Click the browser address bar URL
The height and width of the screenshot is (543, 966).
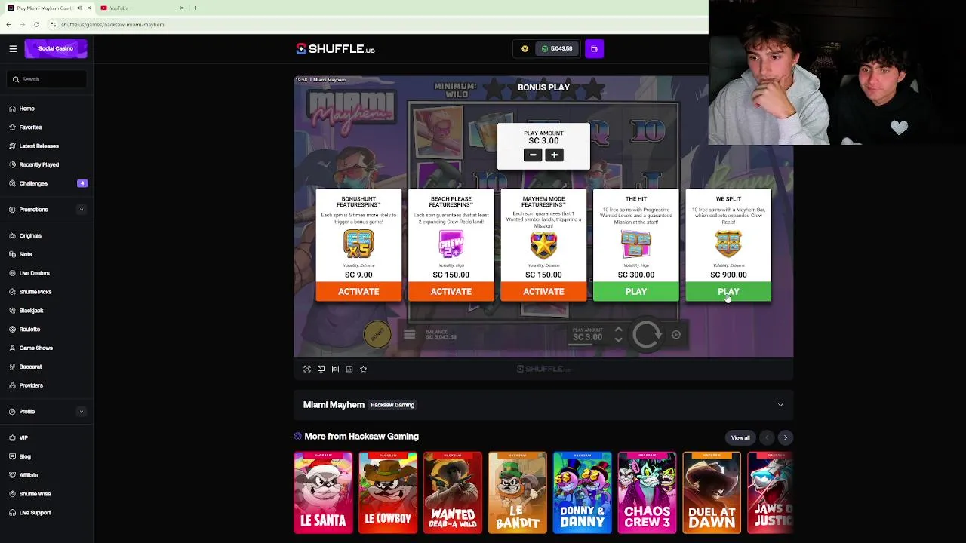click(x=112, y=24)
